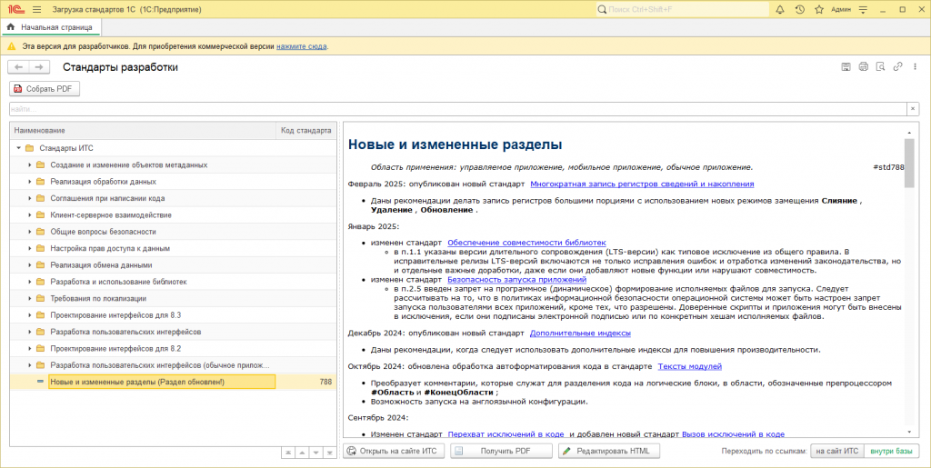Open link Дополнительные индексы
Image resolution: width=931 pixels, height=468 pixels.
pos(580,334)
